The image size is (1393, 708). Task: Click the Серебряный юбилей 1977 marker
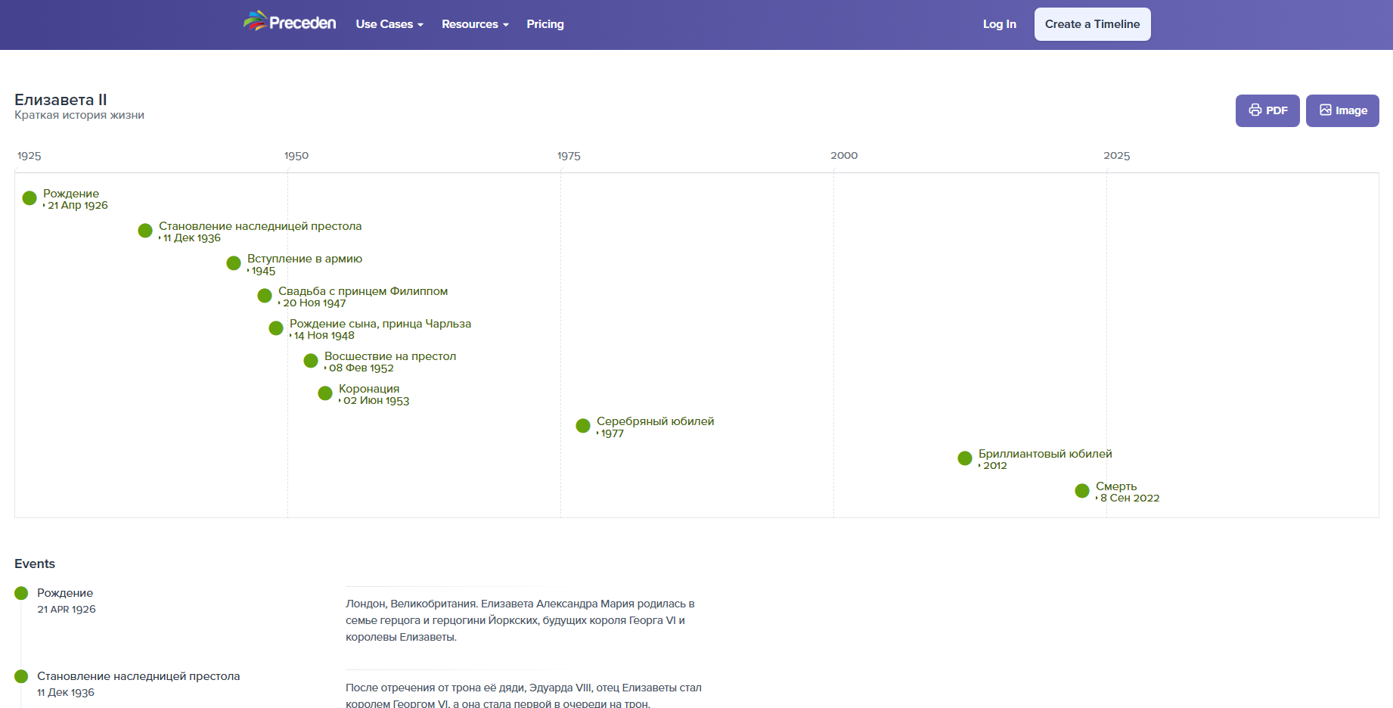click(x=583, y=426)
